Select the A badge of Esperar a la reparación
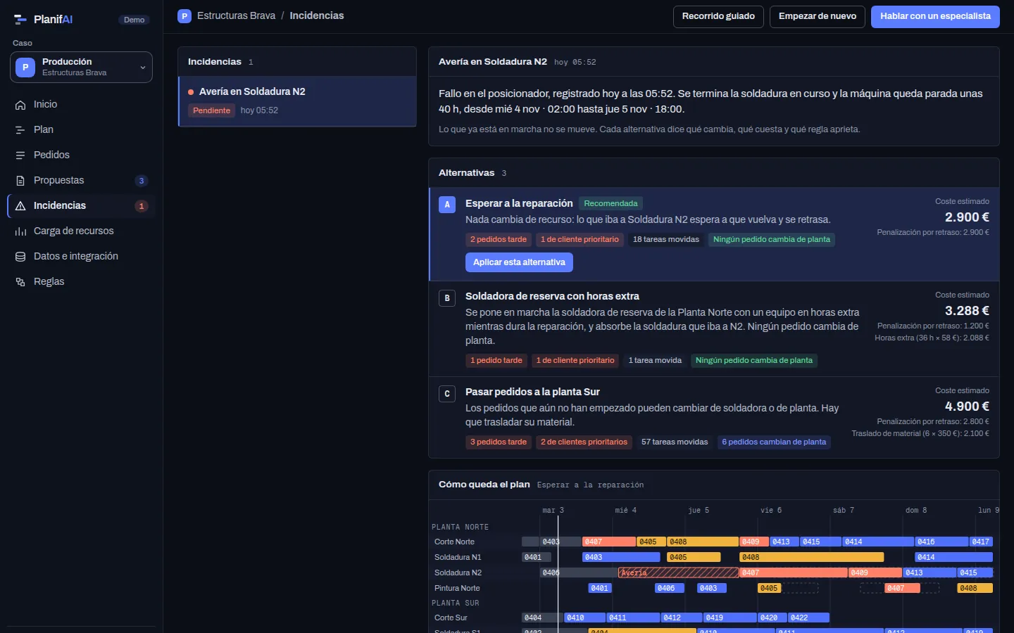The width and height of the screenshot is (1014, 633). tap(446, 204)
